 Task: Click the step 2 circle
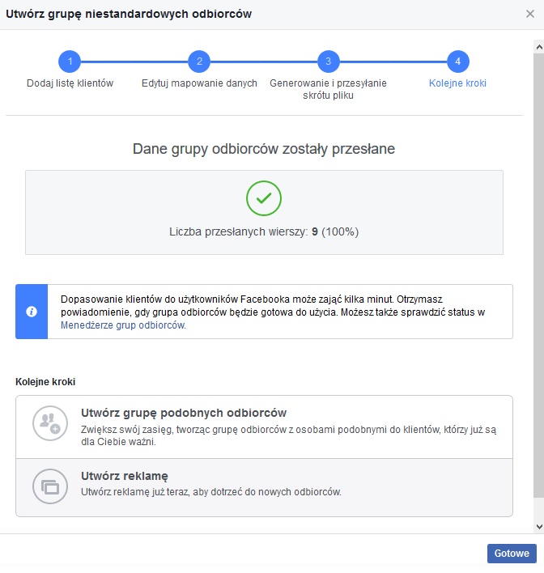coord(199,62)
